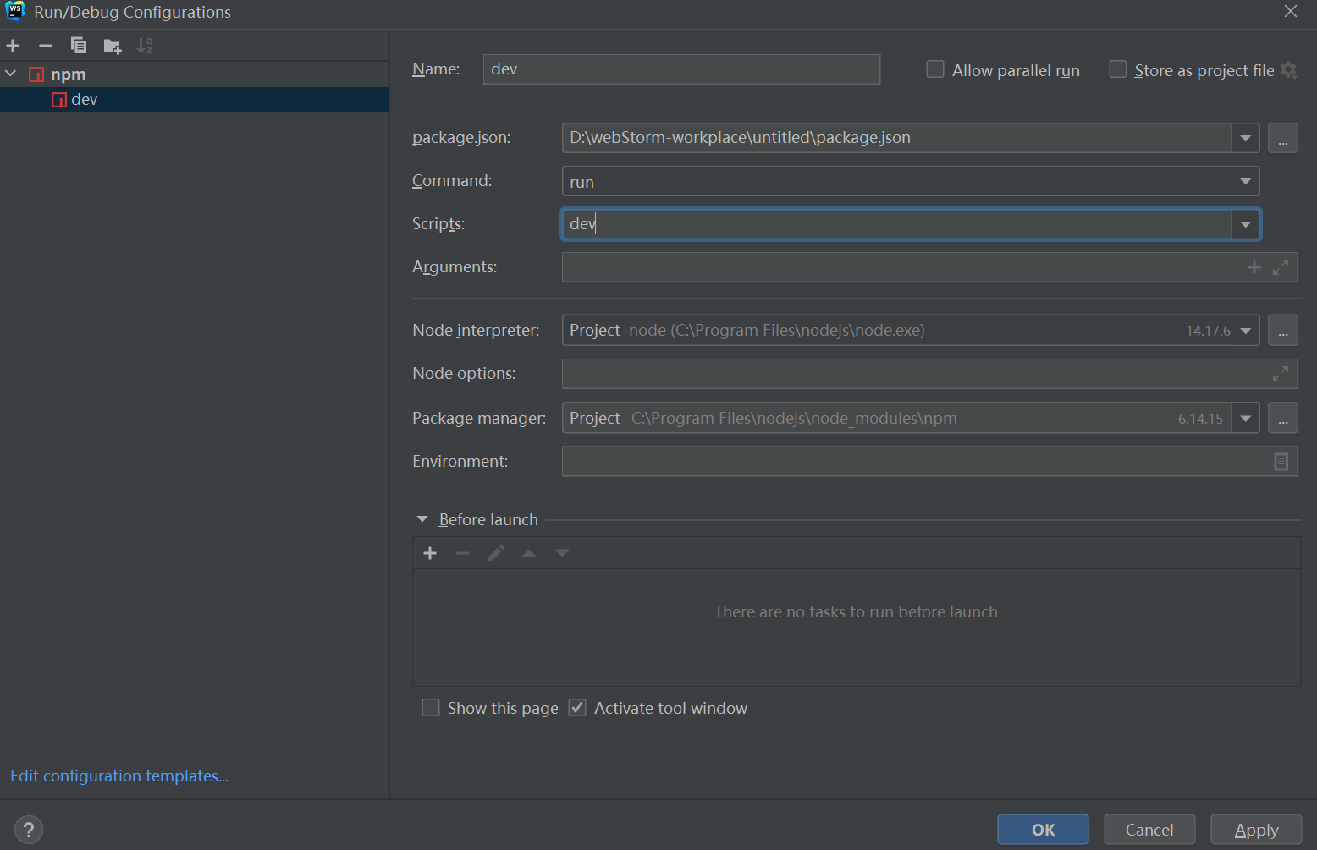
Task: Click the Add New Configuration plus icon
Action: 13,46
